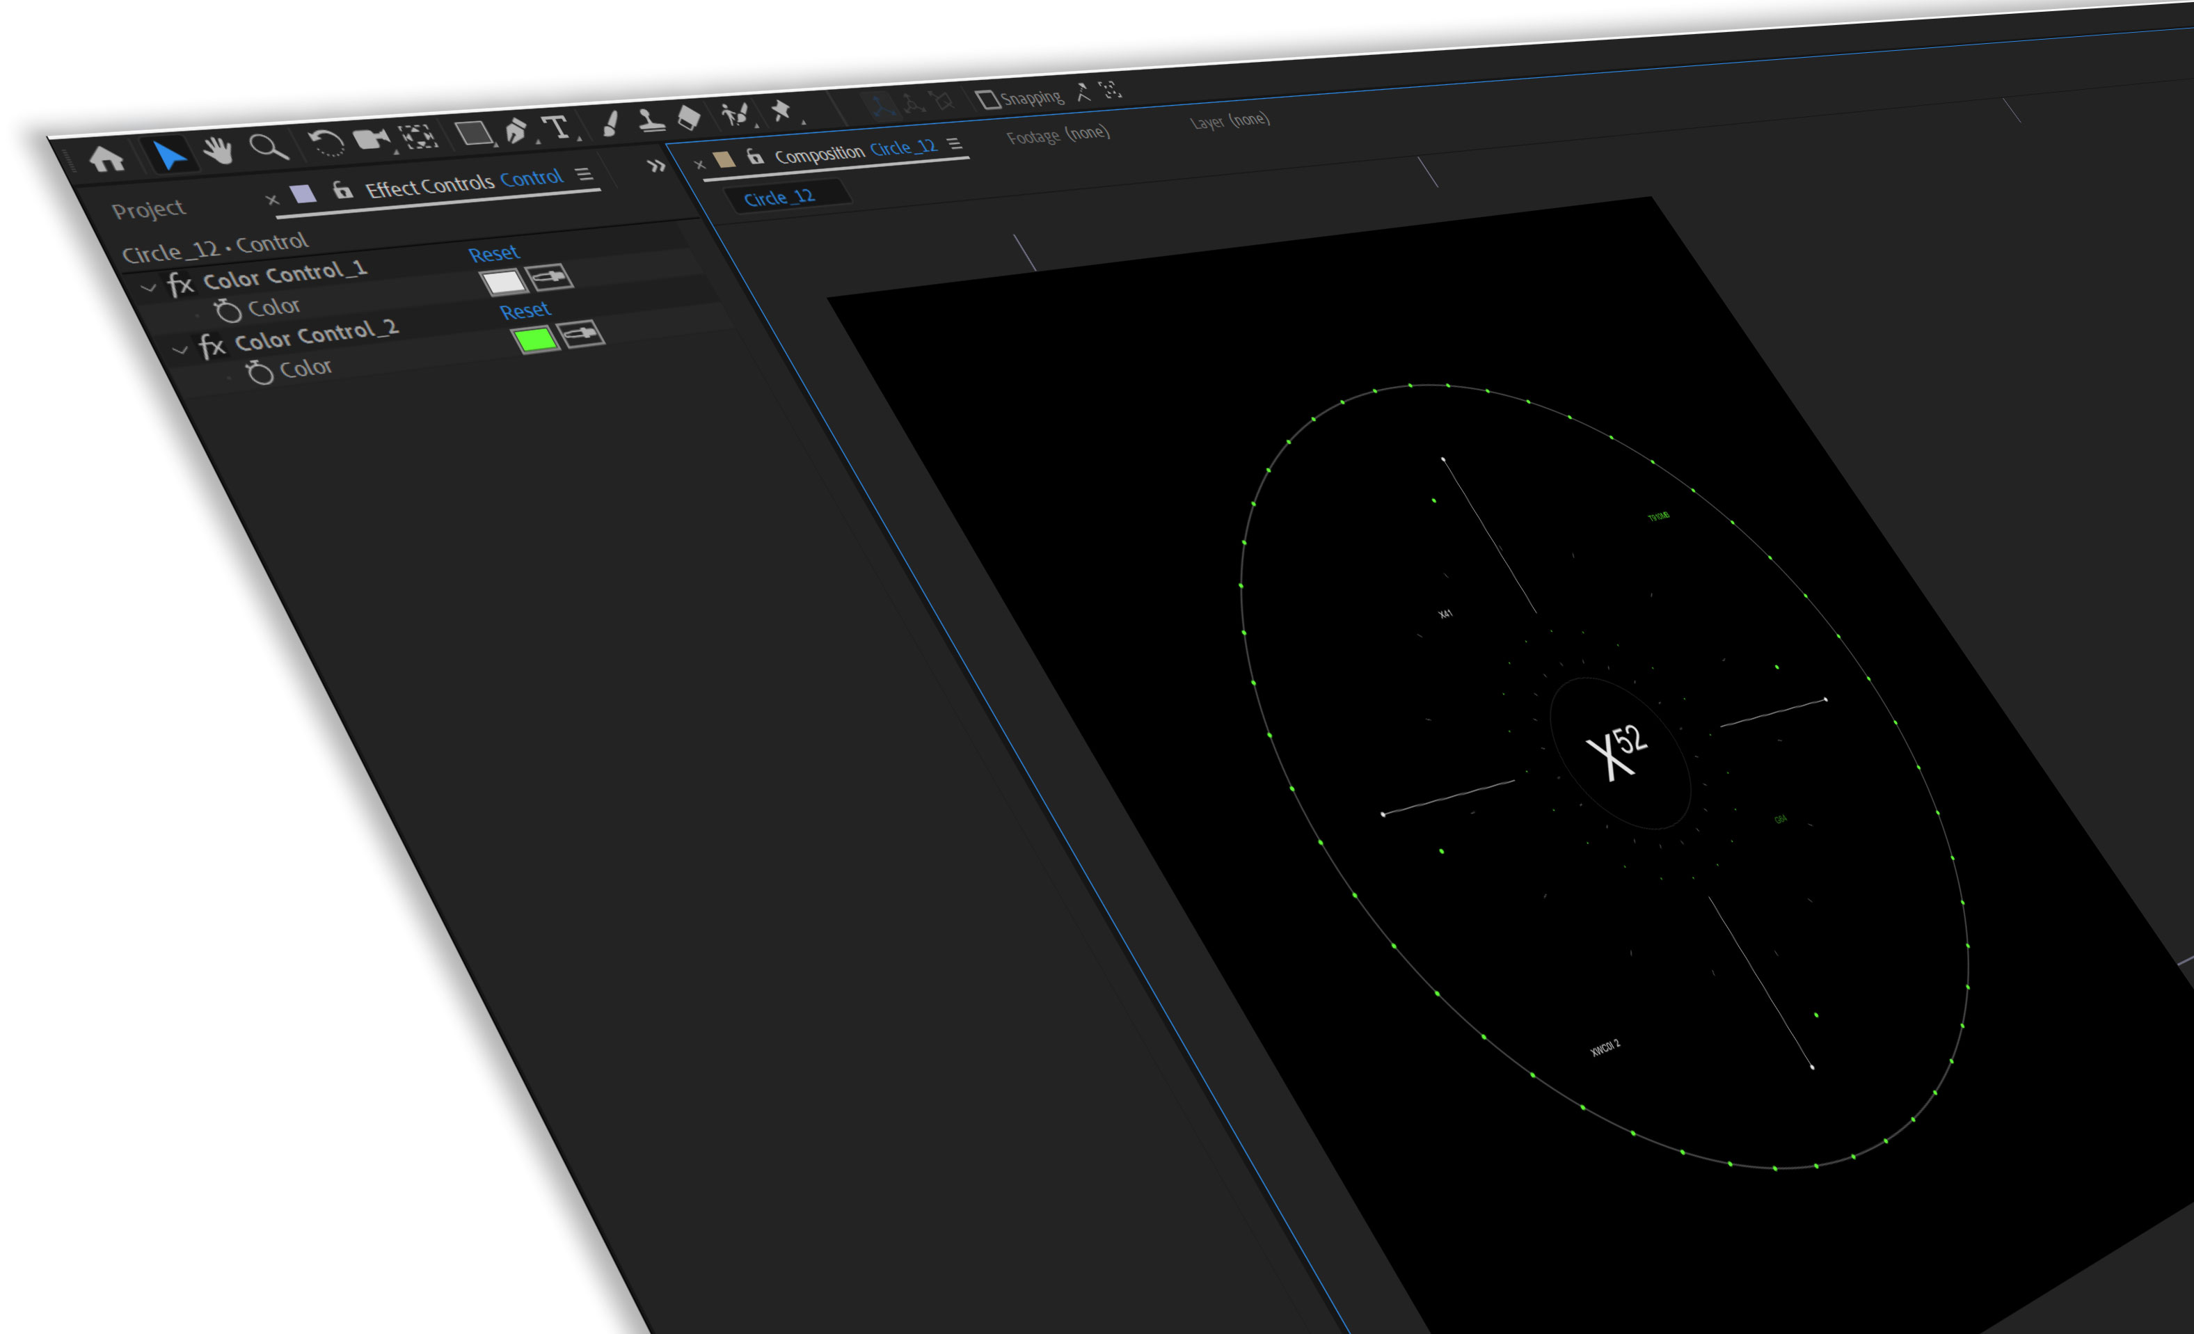
Task: Switch to the Project tab
Action: pos(149,210)
